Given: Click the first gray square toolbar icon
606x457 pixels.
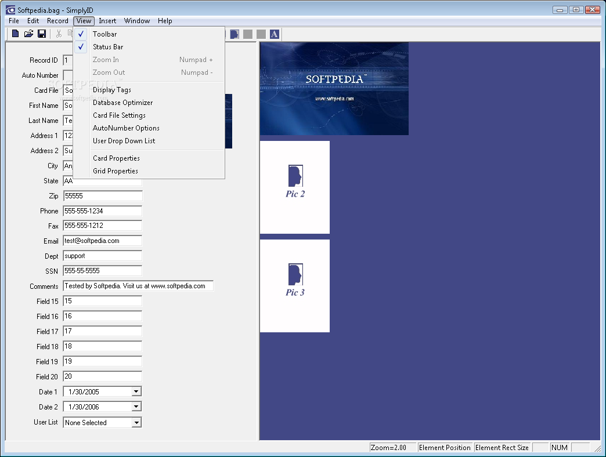Looking at the screenshot, I should coord(248,34).
